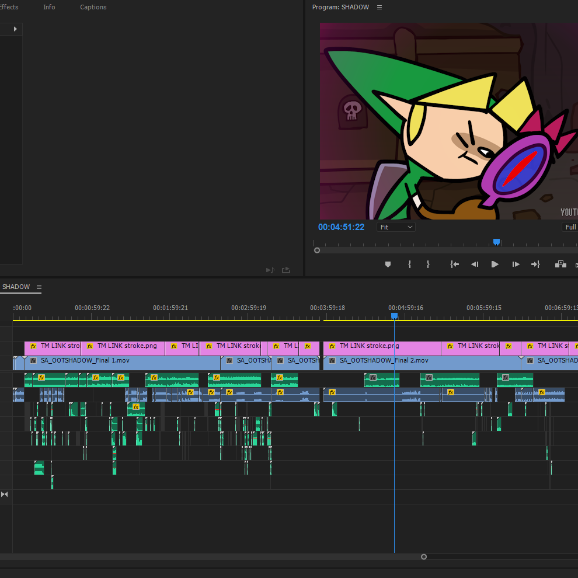This screenshot has height=578, width=578.
Task: Select the SHADOW timeline tab
Action: pyautogui.click(x=16, y=287)
